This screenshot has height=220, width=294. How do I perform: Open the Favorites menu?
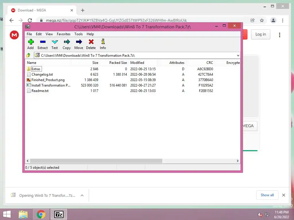tap(63, 34)
